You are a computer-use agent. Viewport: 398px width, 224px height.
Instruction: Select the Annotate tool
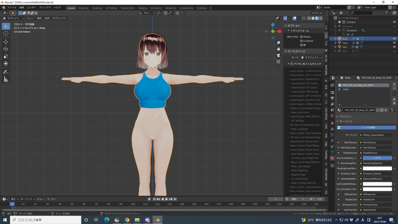[x=6, y=71]
